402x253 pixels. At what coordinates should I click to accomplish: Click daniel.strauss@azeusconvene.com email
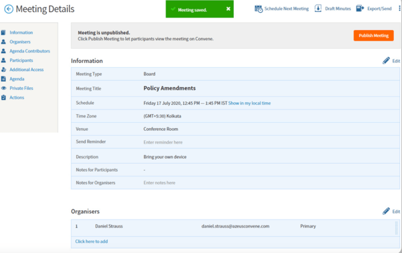(235, 226)
